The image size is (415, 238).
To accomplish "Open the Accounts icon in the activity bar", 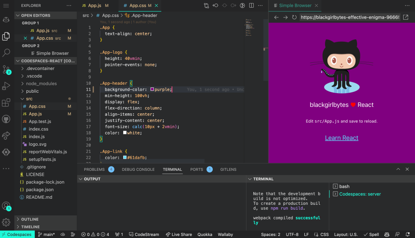I will pos(6,206).
